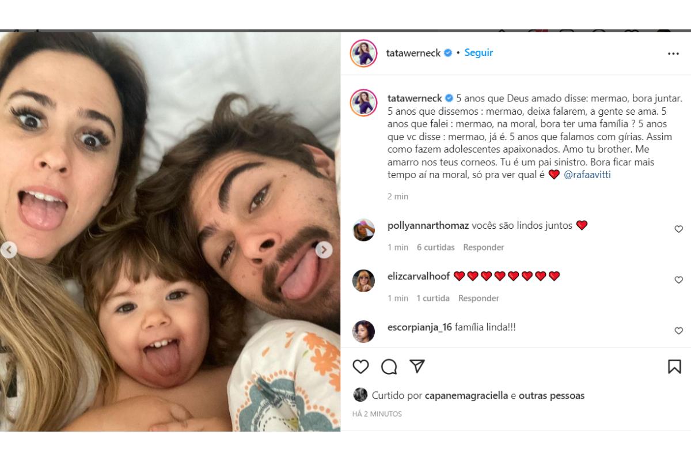Image resolution: width=691 pixels, height=461 pixels.
Task: Open capanemagraciella's profile link
Action: tap(466, 396)
